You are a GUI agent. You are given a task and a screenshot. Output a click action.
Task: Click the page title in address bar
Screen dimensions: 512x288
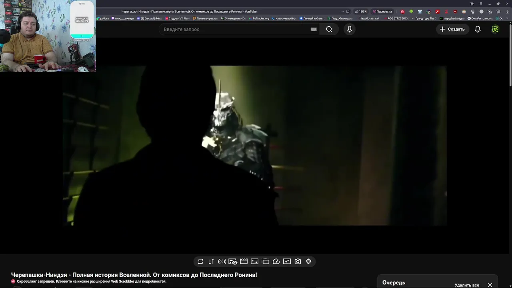pos(189,12)
